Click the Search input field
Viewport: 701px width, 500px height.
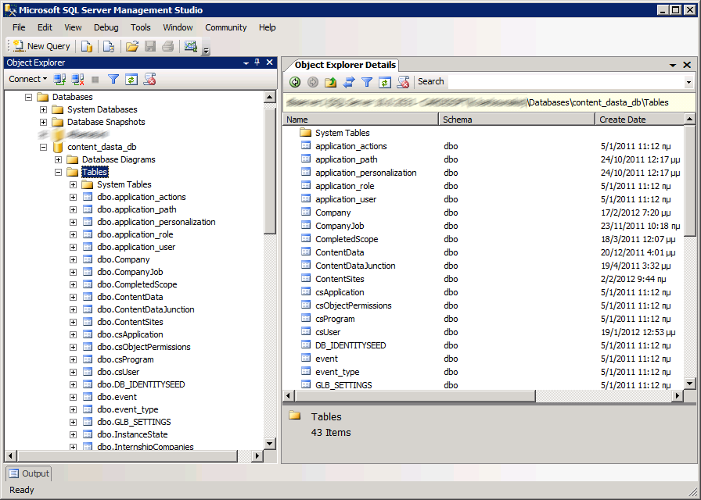566,82
